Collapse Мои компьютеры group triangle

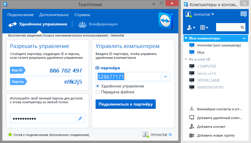pos(186,38)
